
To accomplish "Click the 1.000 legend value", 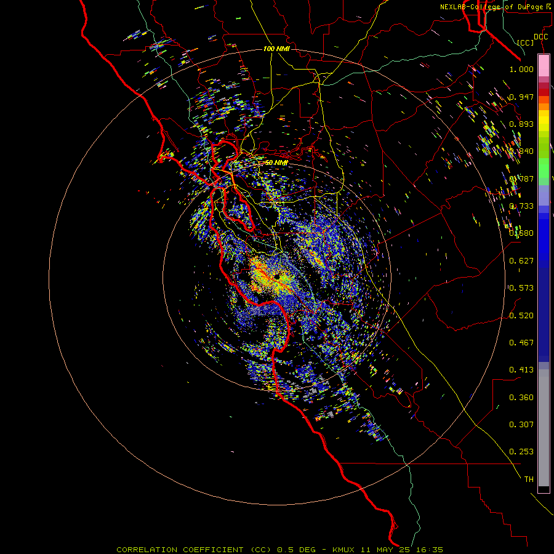I will click(521, 69).
